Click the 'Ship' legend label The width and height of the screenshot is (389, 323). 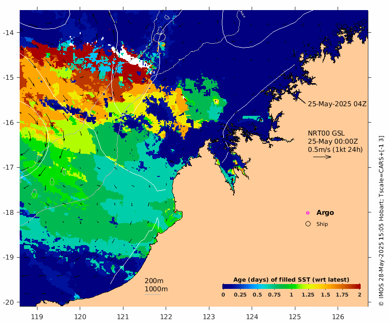(322, 224)
